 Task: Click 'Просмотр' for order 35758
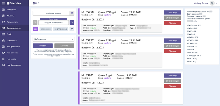(172, 12)
